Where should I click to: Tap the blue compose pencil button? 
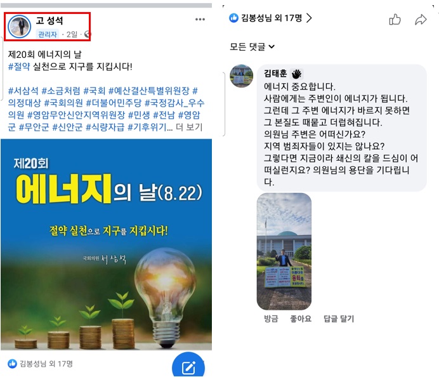click(x=188, y=365)
